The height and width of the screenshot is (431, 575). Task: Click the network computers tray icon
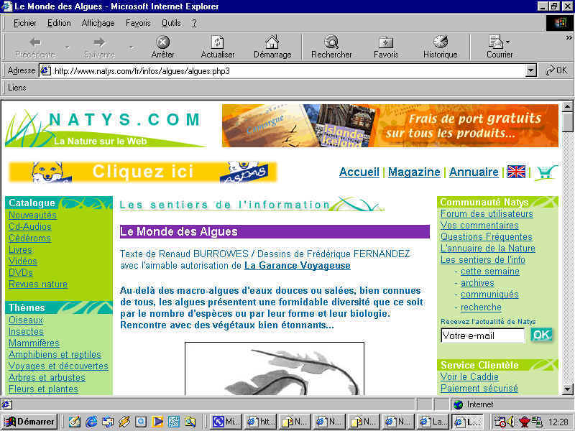tap(537, 422)
